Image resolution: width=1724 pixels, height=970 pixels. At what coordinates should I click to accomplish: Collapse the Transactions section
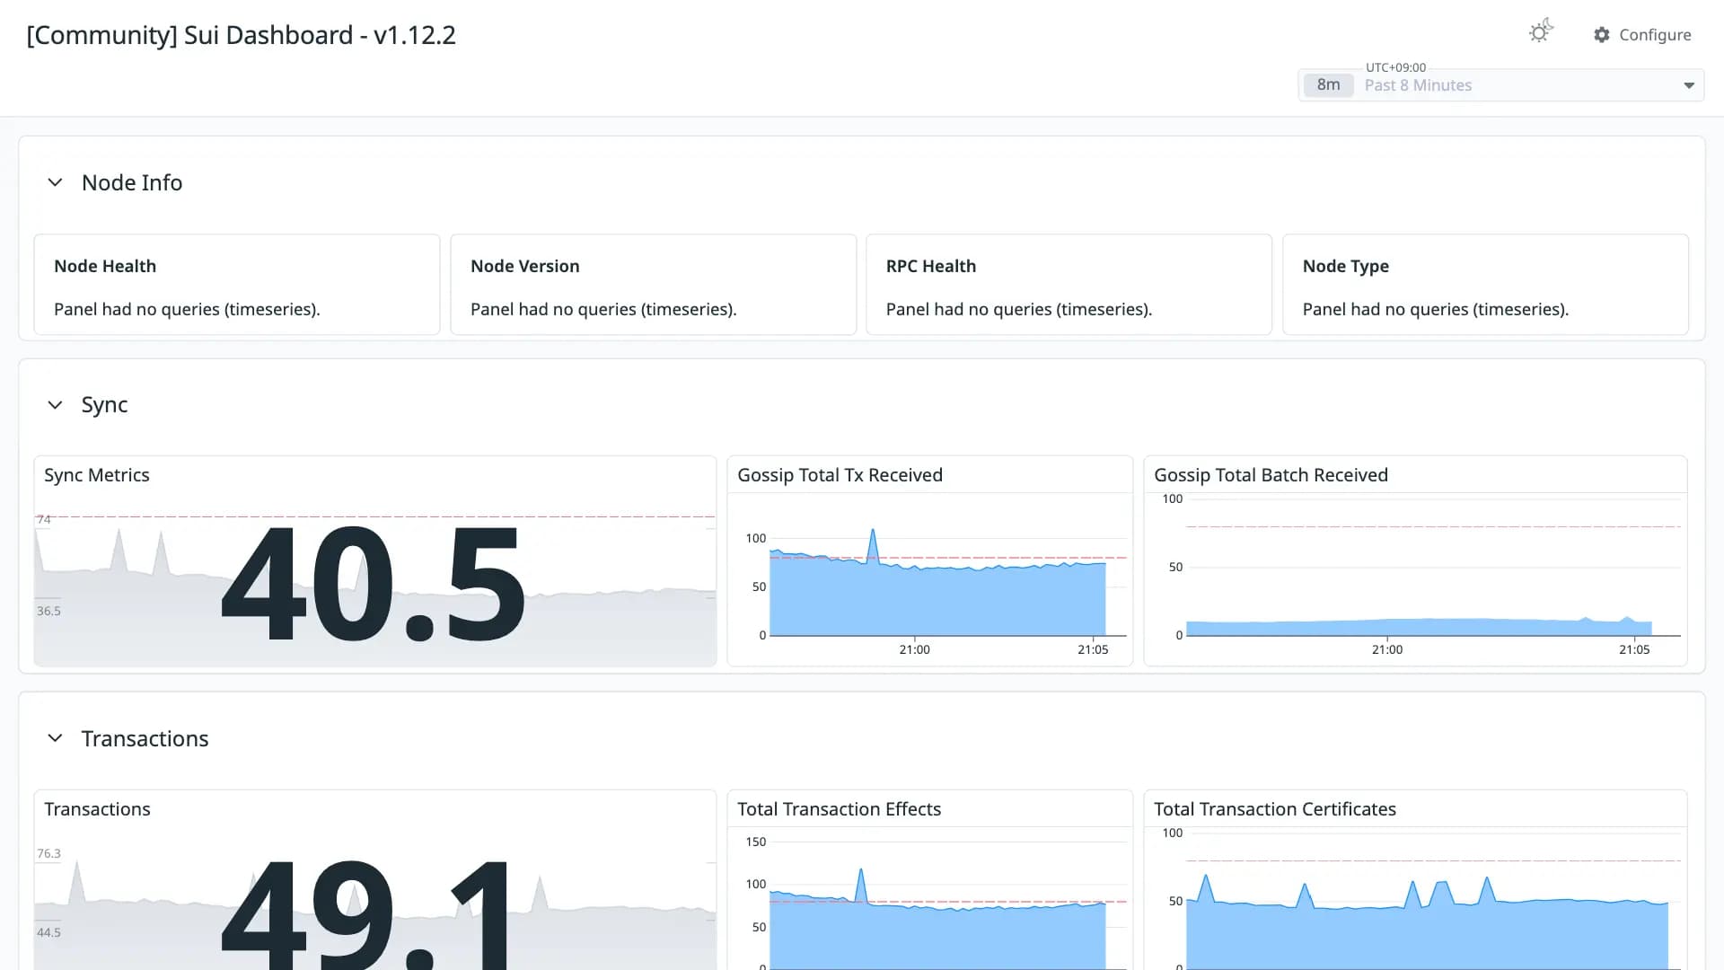pos(55,738)
